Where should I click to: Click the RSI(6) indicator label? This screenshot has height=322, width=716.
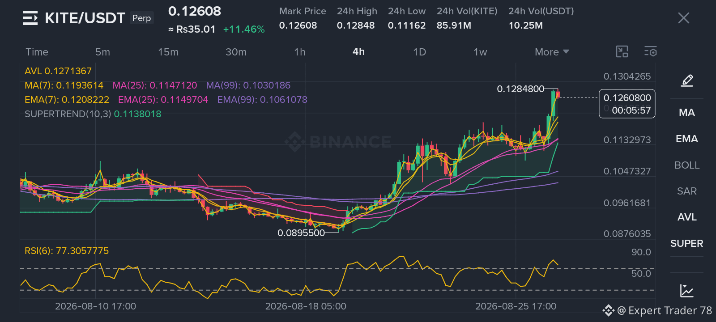pos(67,251)
